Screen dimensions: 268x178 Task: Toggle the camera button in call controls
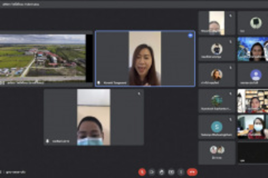click(152, 172)
